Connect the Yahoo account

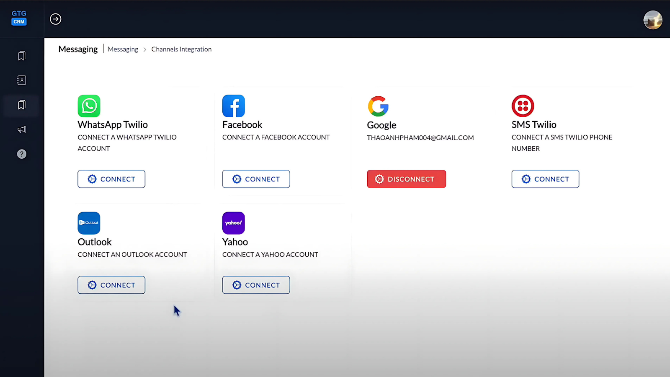[x=256, y=285]
